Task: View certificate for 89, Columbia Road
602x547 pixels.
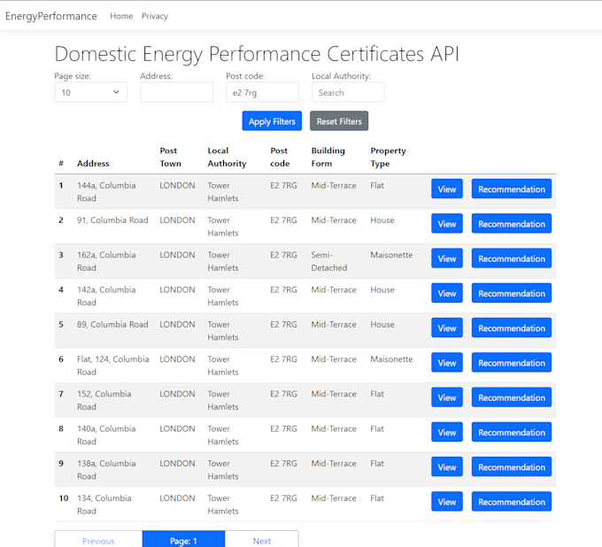Action: coord(447,327)
